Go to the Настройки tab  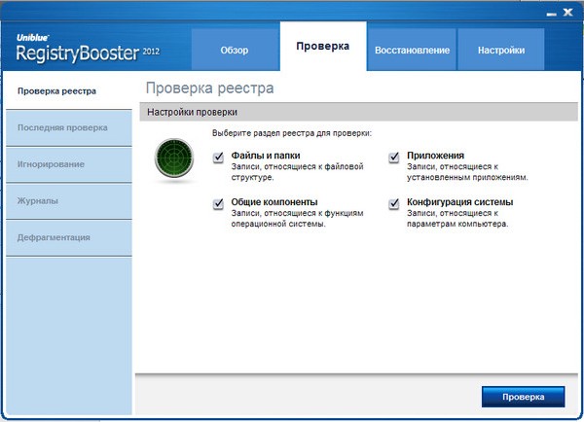pos(501,51)
